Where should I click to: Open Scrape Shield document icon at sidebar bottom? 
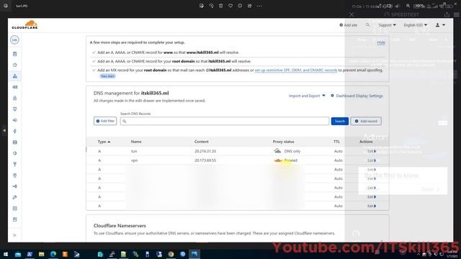point(15,219)
